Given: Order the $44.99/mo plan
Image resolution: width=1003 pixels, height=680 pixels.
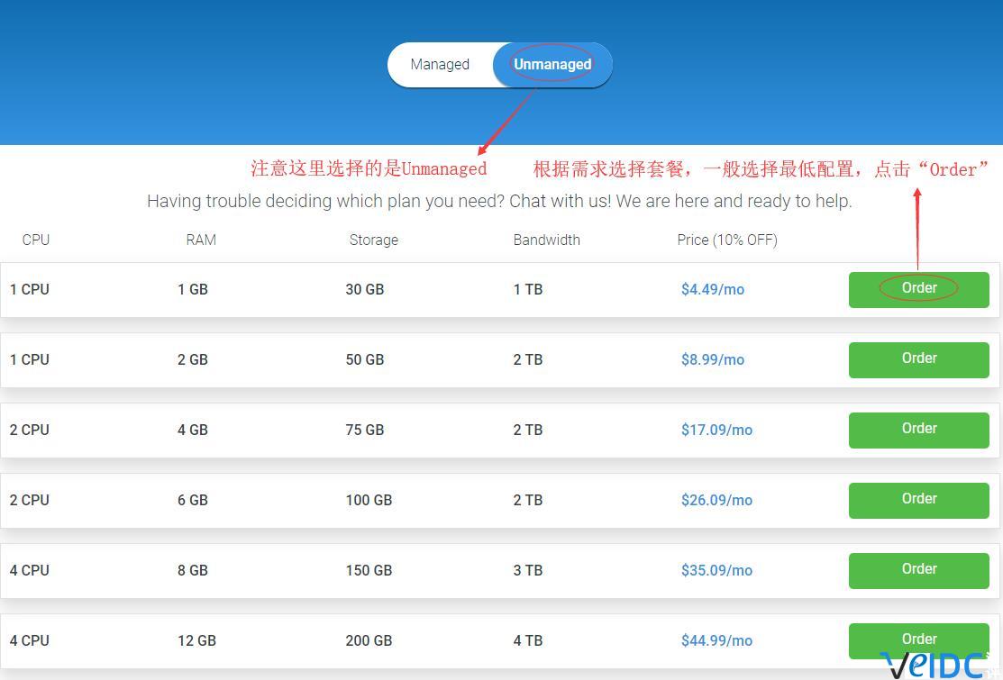Looking at the screenshot, I should (918, 640).
